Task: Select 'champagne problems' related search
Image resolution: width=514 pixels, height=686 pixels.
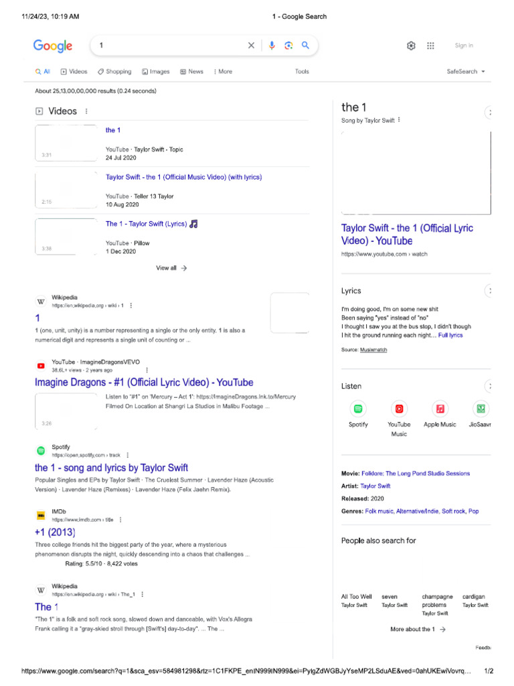Action: pyautogui.click(x=437, y=605)
